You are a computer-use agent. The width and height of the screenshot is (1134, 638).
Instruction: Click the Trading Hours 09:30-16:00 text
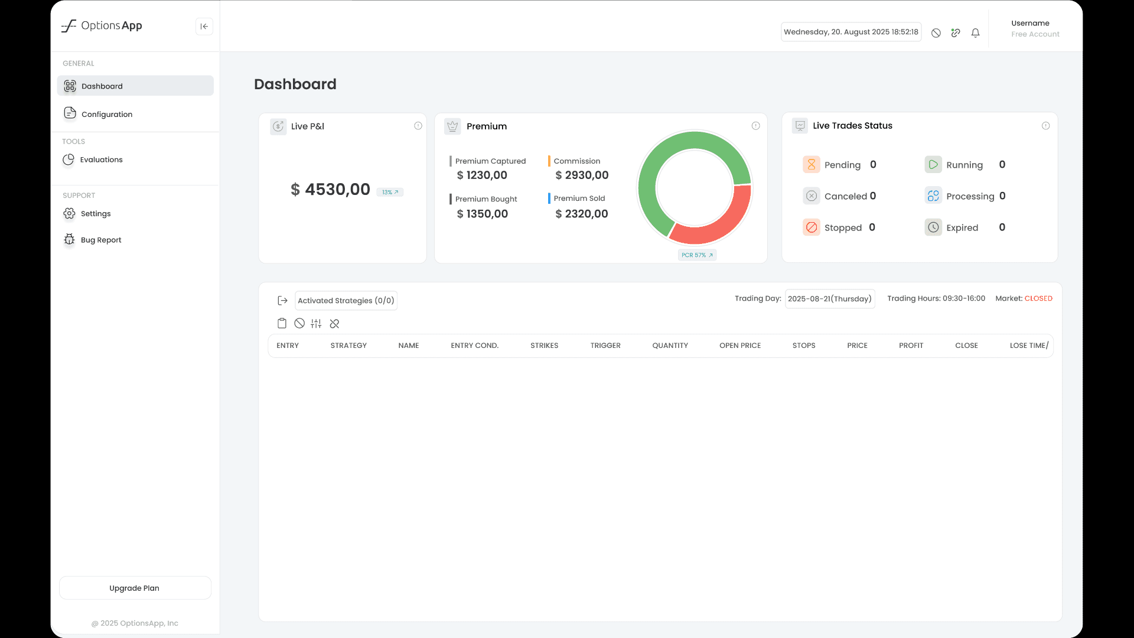click(936, 298)
